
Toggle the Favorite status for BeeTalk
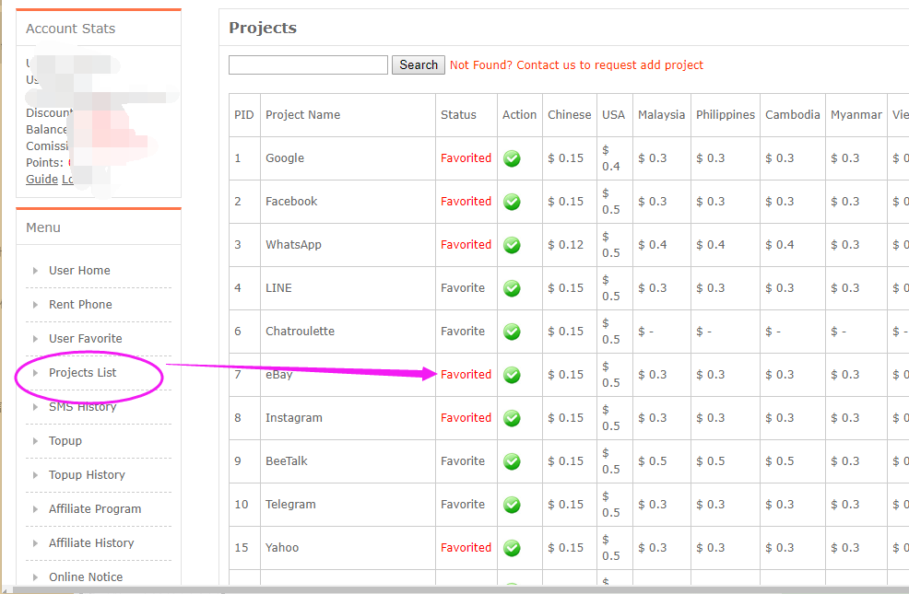tap(462, 461)
